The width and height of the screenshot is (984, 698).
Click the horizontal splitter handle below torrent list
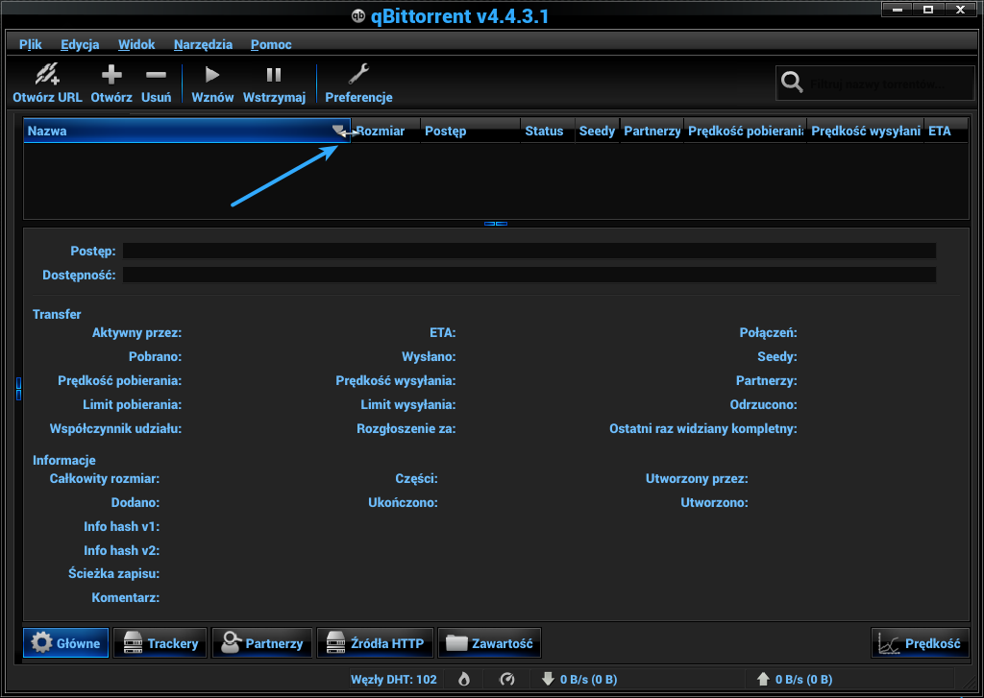tap(496, 224)
